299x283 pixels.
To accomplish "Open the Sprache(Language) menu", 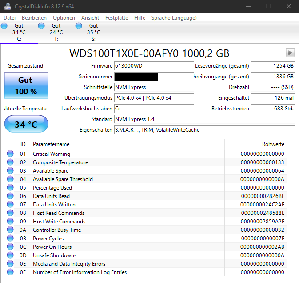I will pyautogui.click(x=174, y=18).
